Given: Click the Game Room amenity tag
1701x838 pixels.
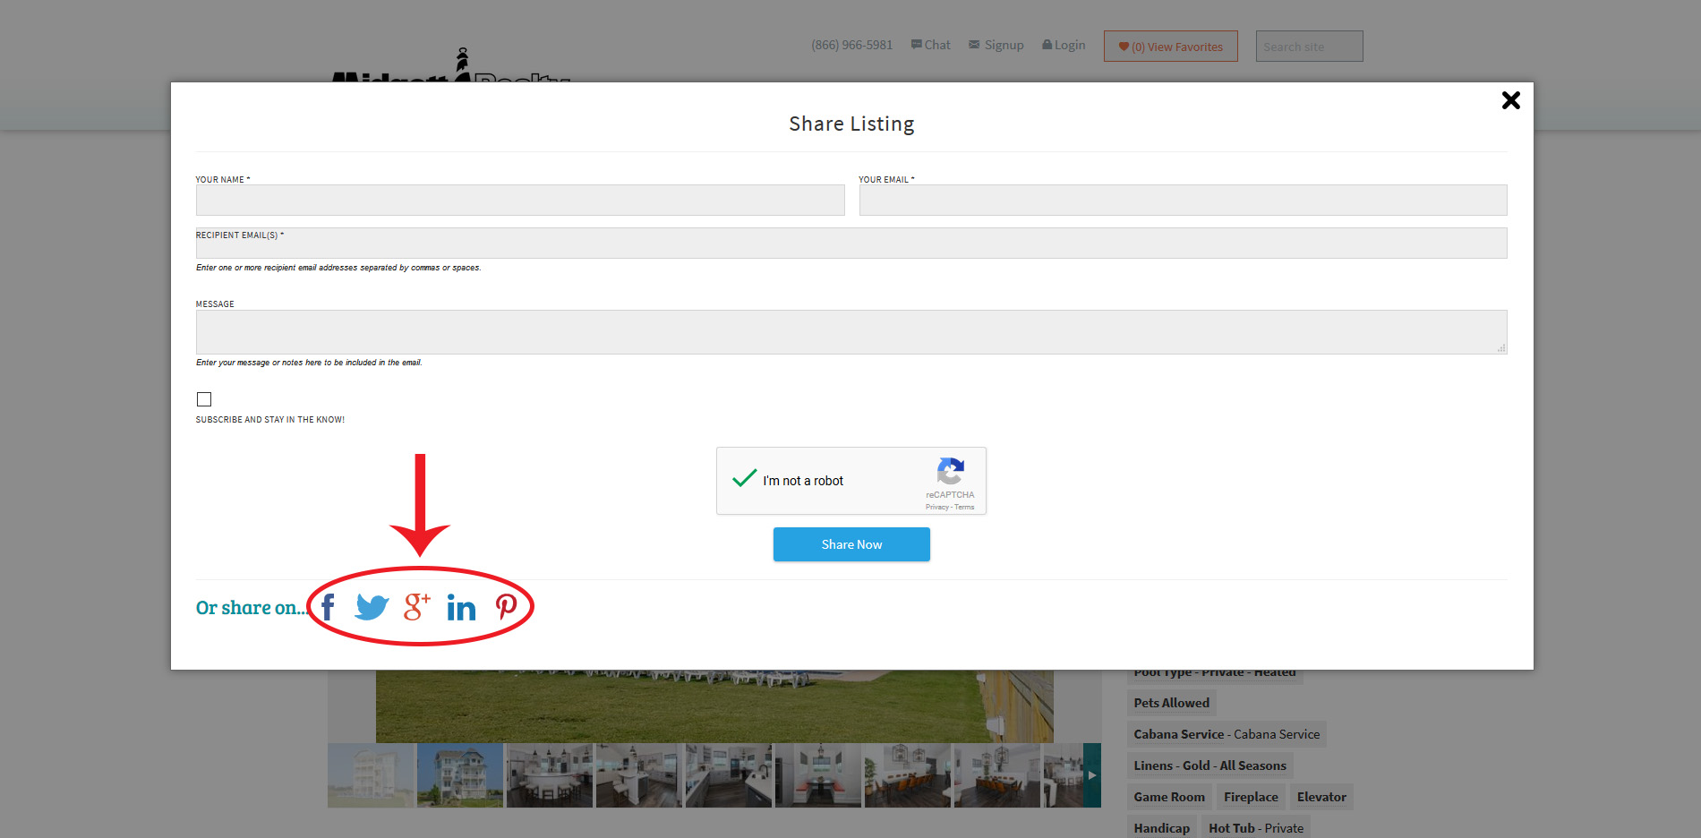Looking at the screenshot, I should pos(1169,797).
